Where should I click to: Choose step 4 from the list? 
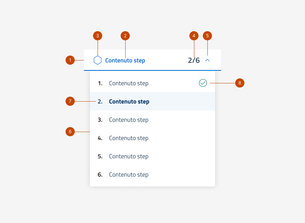point(128,138)
